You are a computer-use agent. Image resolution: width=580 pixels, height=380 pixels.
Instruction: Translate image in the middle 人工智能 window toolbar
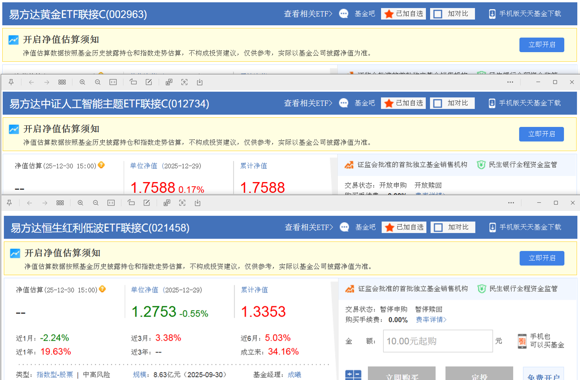(x=169, y=82)
